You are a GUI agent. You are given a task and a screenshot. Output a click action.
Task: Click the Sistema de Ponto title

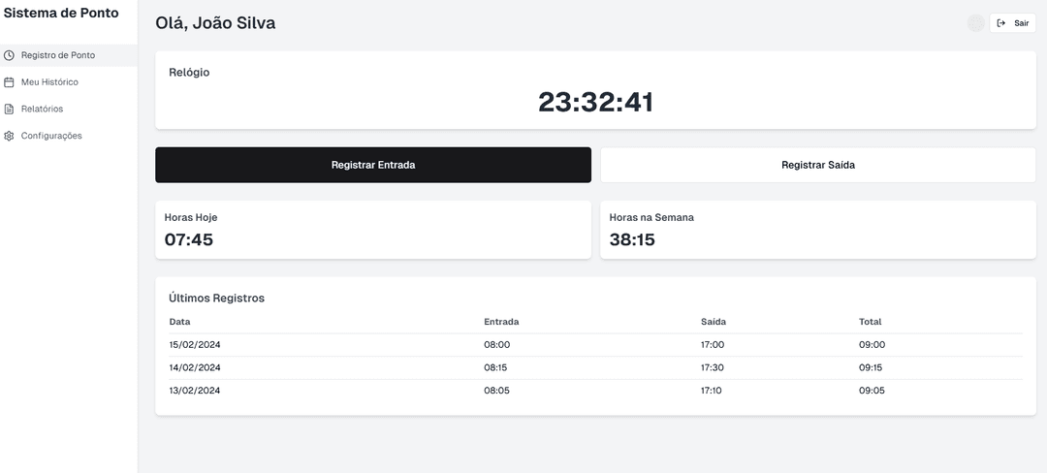61,14
